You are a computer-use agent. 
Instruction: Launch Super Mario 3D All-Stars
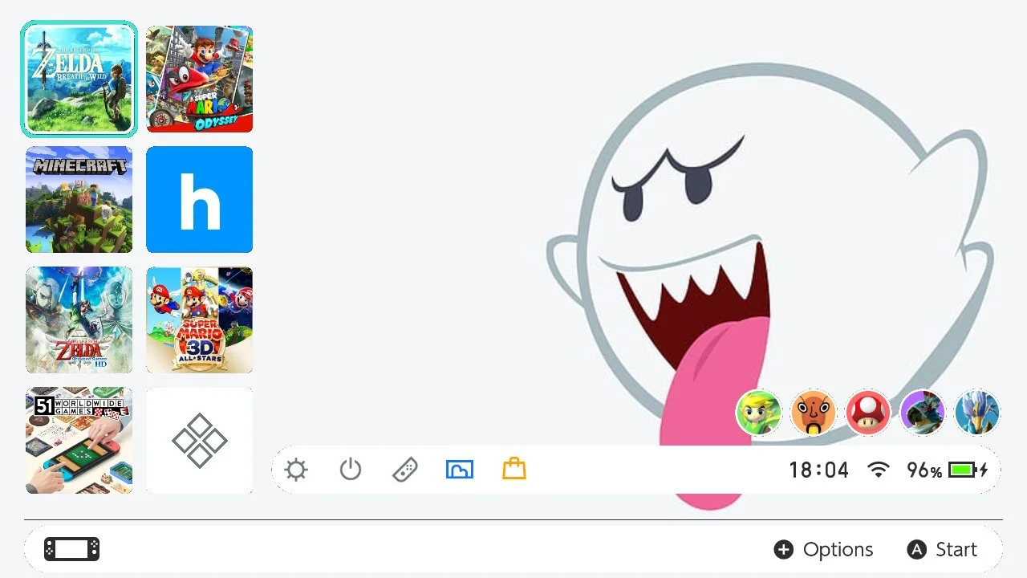coord(199,320)
